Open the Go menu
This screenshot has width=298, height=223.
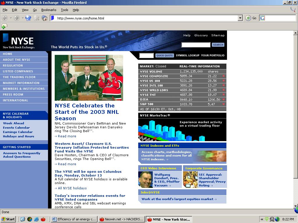35,10
